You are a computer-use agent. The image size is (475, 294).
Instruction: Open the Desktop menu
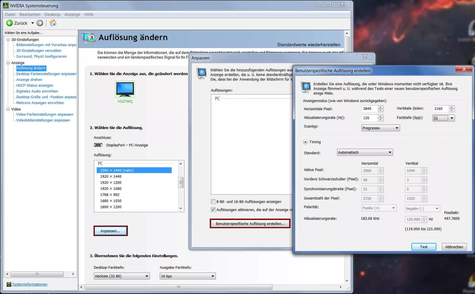pyautogui.click(x=52, y=14)
